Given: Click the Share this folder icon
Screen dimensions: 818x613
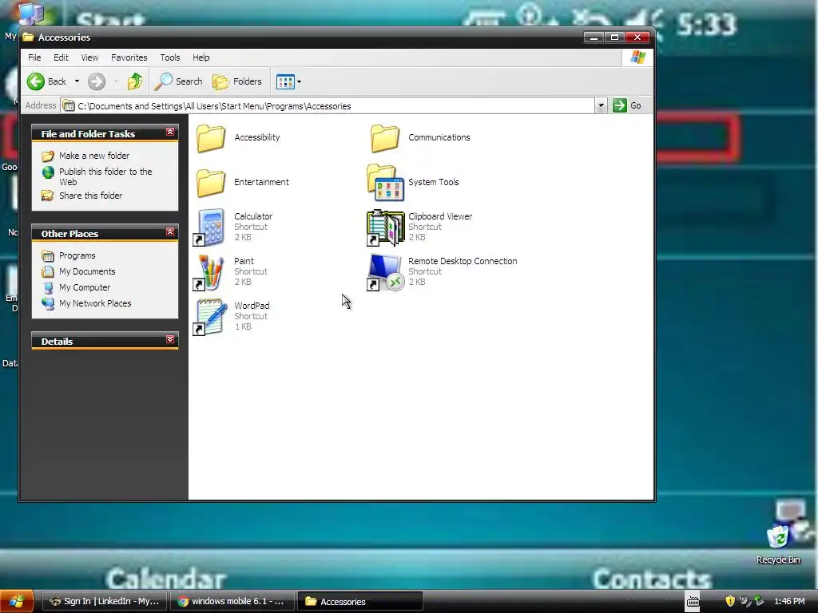Looking at the screenshot, I should (x=47, y=196).
